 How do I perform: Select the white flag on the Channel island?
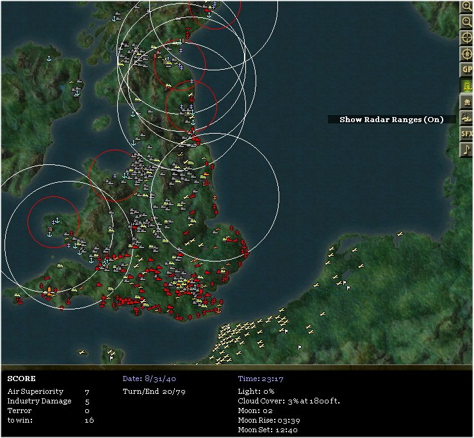(111, 358)
